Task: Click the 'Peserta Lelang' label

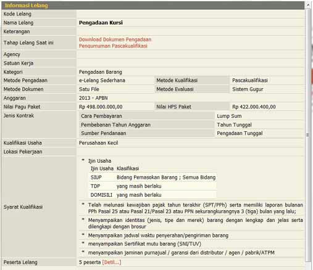Action: tap(20, 263)
